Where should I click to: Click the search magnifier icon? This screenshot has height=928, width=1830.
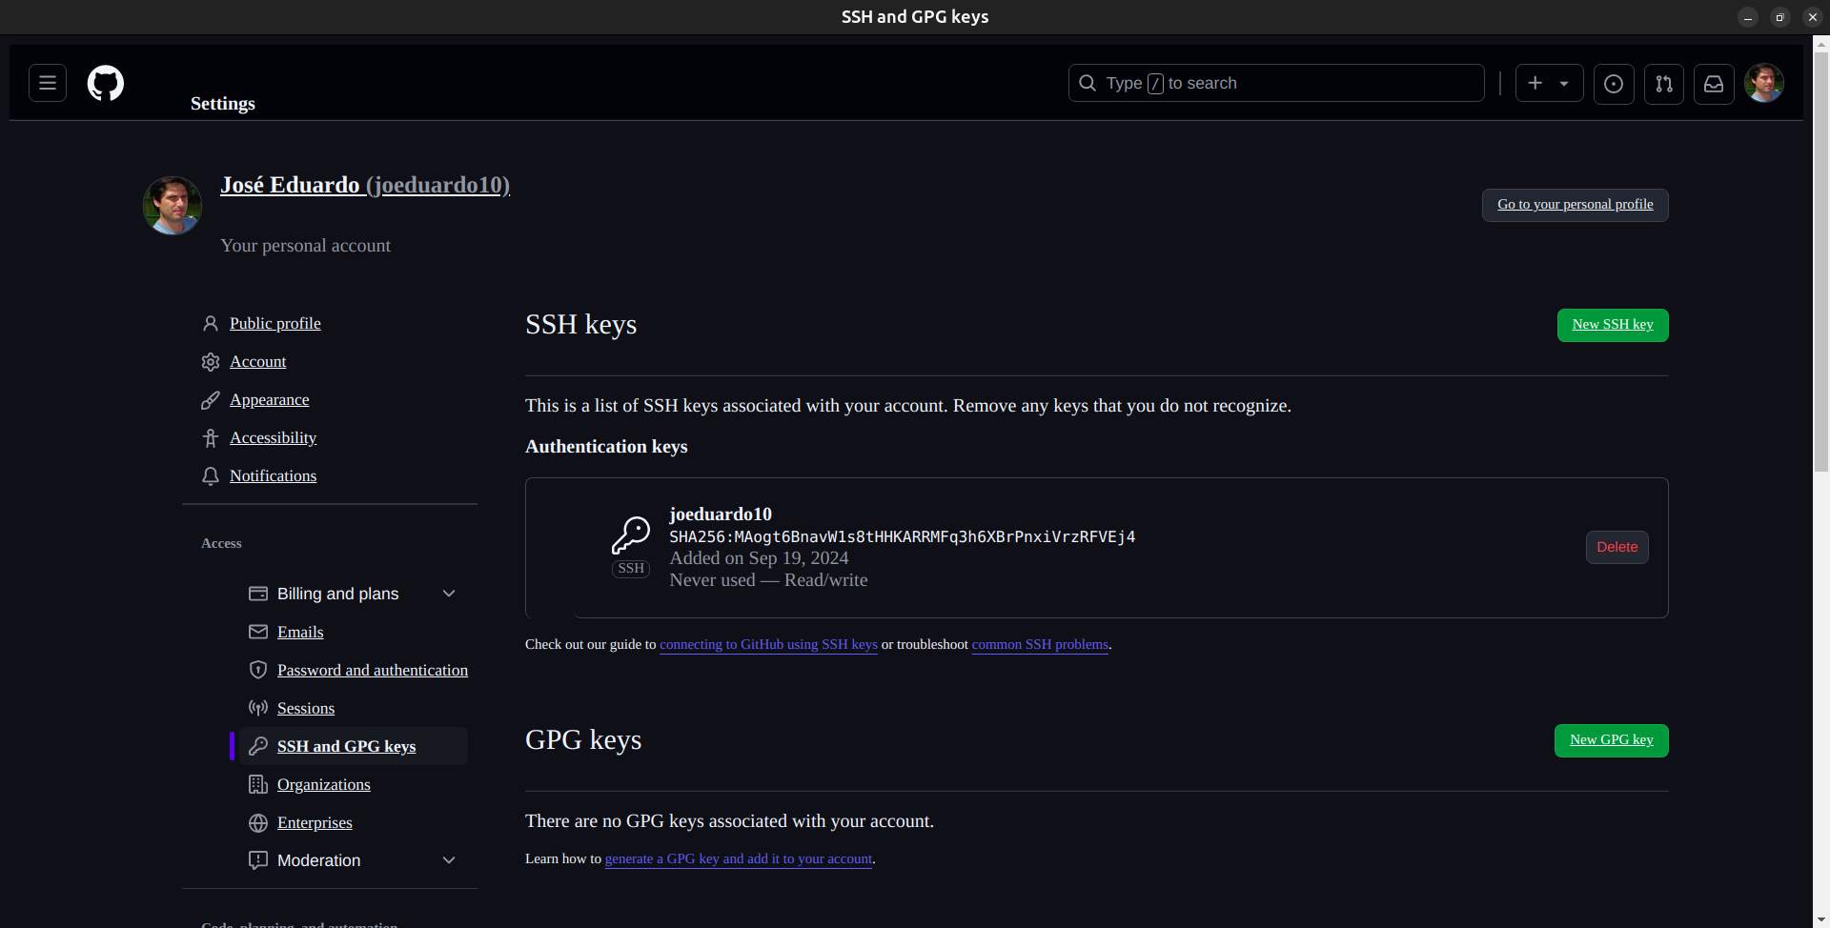(1088, 83)
